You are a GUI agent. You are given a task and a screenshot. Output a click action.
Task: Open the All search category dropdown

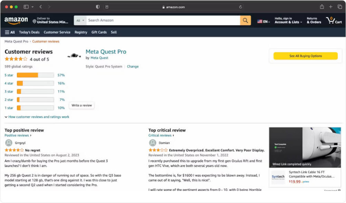pyautogui.click(x=80, y=20)
